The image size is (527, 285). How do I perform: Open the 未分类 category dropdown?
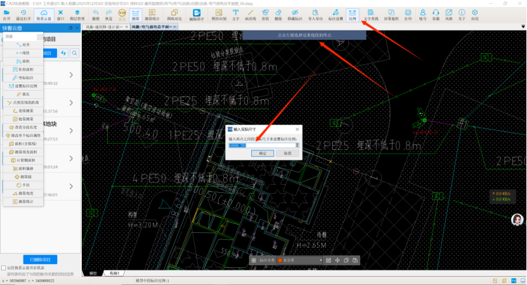[301, 260]
